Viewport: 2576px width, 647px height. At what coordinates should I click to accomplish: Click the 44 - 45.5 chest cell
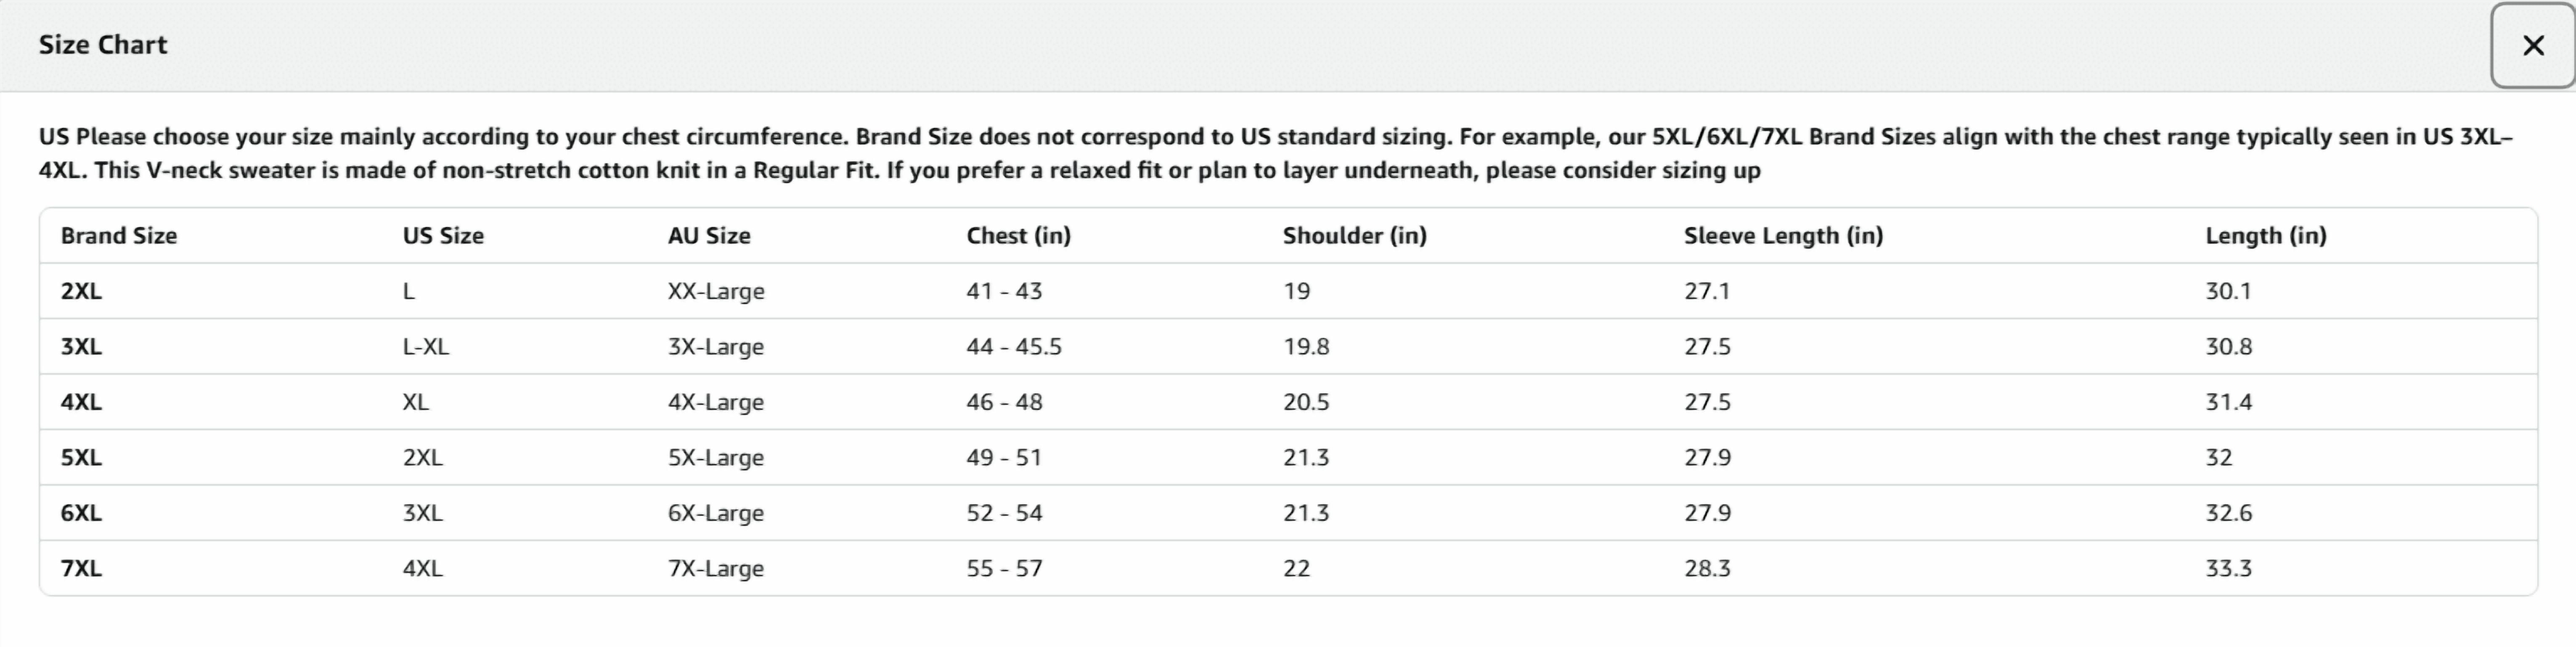pos(1013,347)
